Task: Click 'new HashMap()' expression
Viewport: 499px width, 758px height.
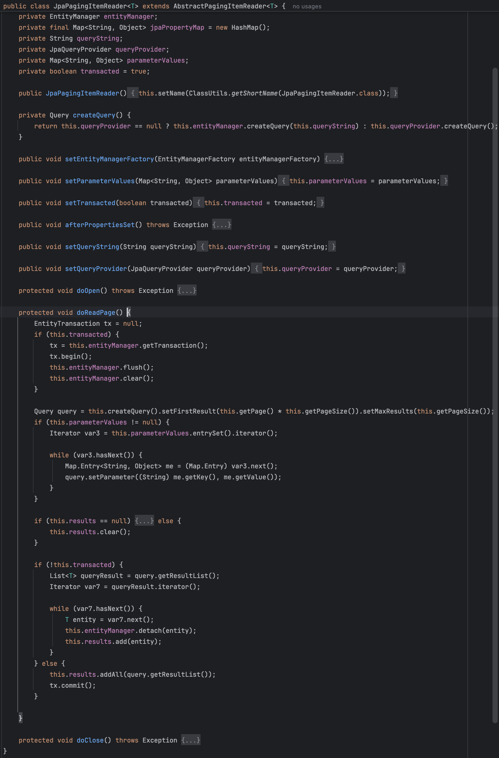Action: coord(242,27)
